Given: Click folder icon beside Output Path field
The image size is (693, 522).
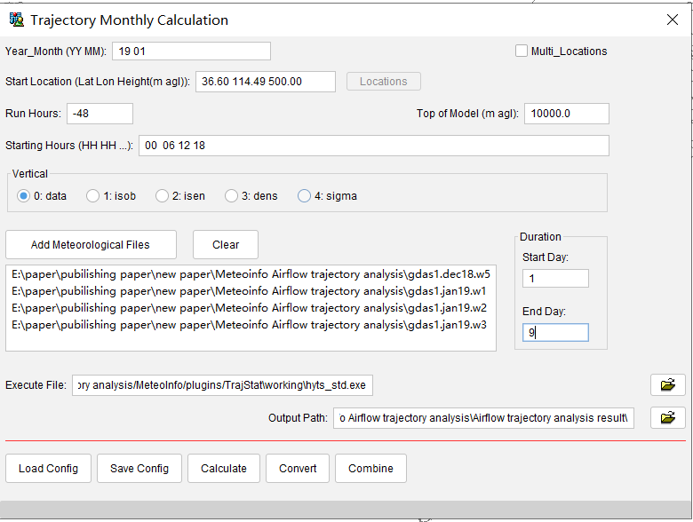Looking at the screenshot, I should pyautogui.click(x=667, y=417).
